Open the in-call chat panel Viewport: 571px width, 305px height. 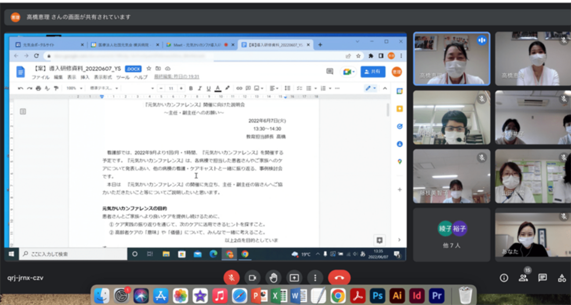point(542,278)
